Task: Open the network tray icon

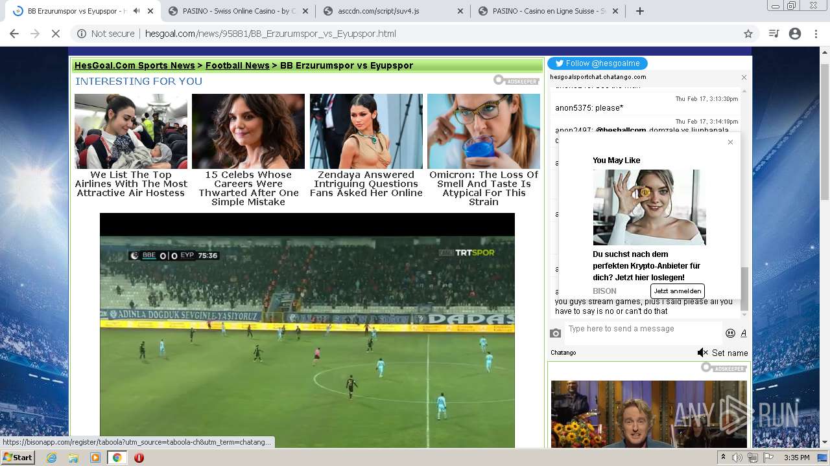Action: click(x=753, y=458)
